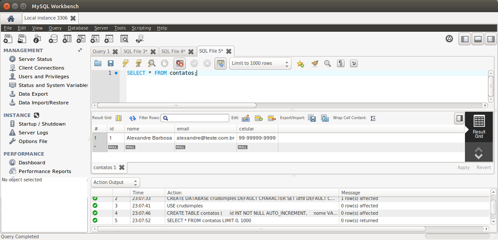Click the SQL editor horizontal scrollbar

tap(176, 105)
